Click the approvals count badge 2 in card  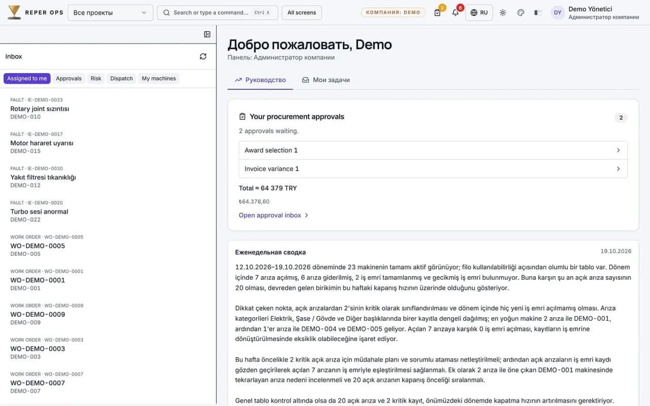[x=621, y=118]
